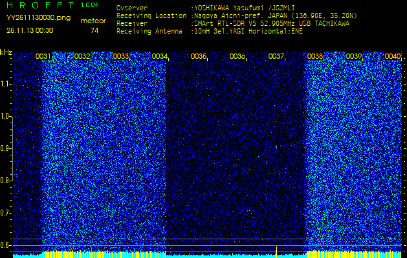Click the 'Receiving Location' field label
The image size is (407, 258).
coord(151,15)
